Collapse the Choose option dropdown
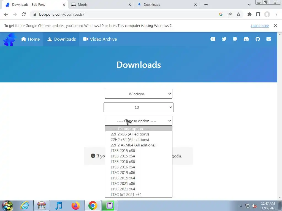The image size is (282, 211). point(139,121)
